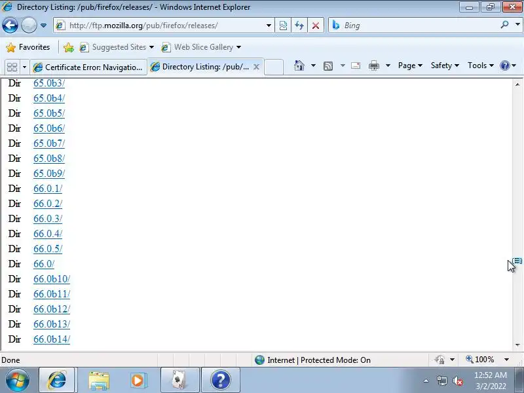Screen dimensions: 524x393
Task: Launch Windows Media Player from taskbar
Action: tap(138, 381)
